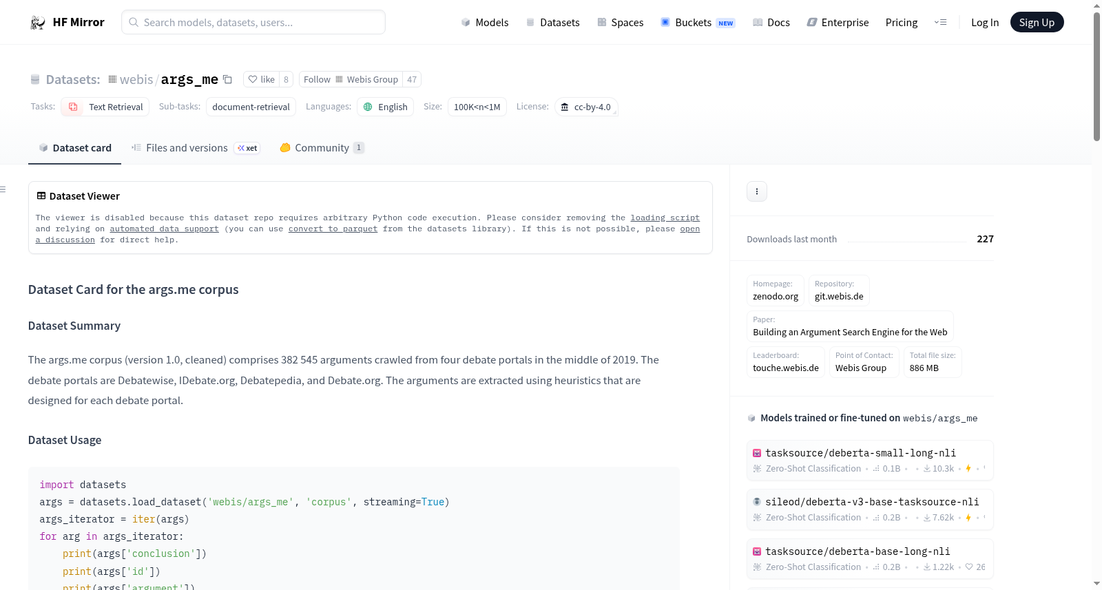Open the Docs page
Image resolution: width=1102 pixels, height=590 pixels.
click(771, 22)
